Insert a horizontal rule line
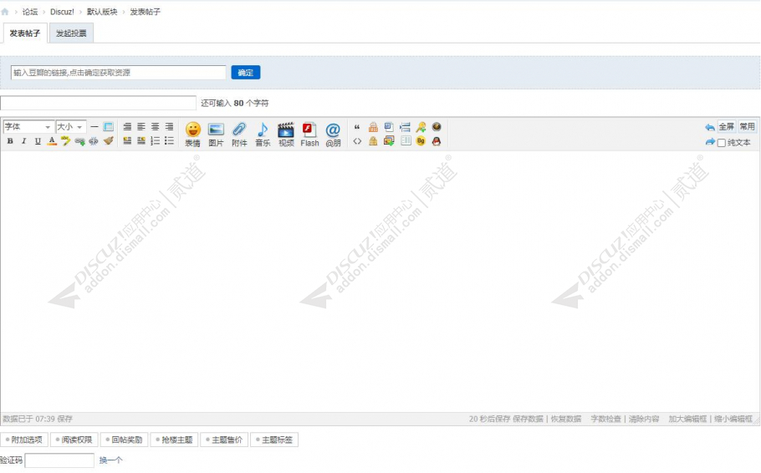This screenshot has width=761, height=473. [94, 127]
